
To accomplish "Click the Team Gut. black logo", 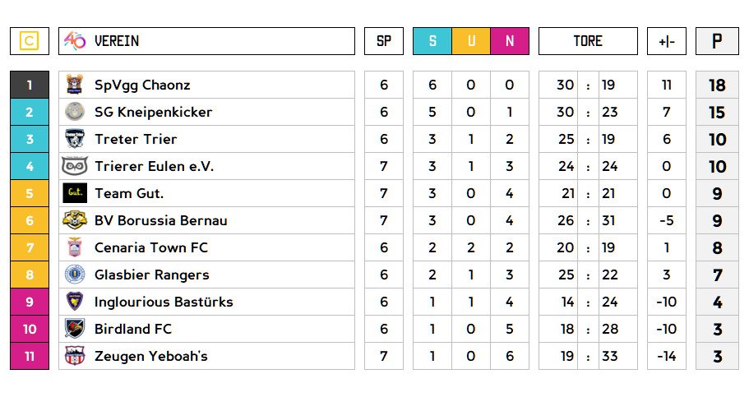I will coord(75,193).
